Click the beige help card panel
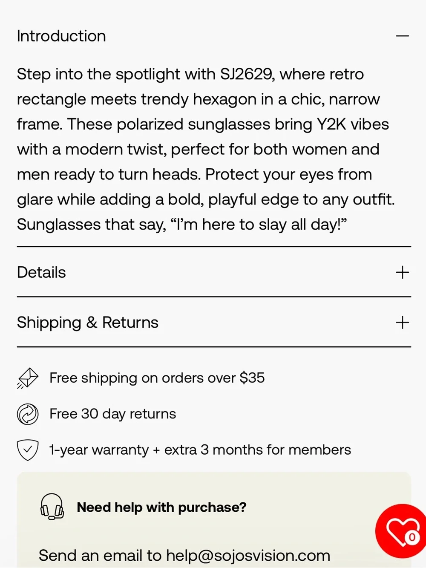This screenshot has width=426, height=568. (x=214, y=519)
